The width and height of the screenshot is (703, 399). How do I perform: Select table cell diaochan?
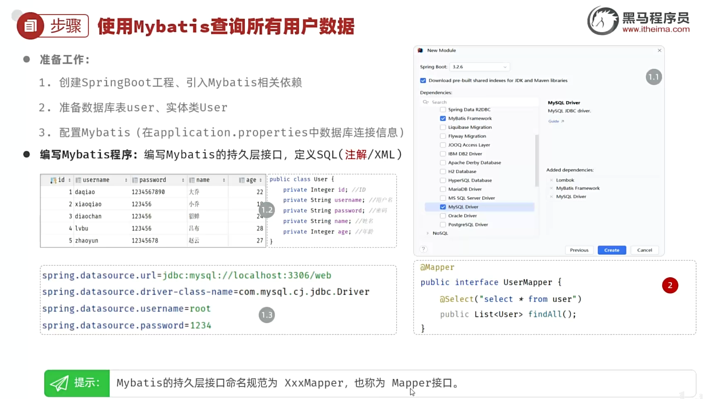click(x=88, y=216)
